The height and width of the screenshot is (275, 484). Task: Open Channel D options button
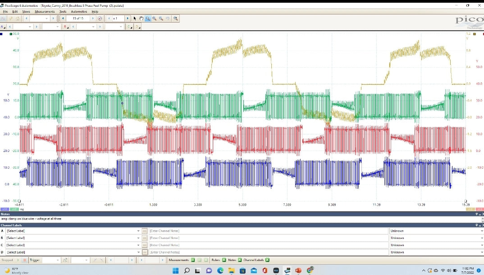(x=137, y=27)
